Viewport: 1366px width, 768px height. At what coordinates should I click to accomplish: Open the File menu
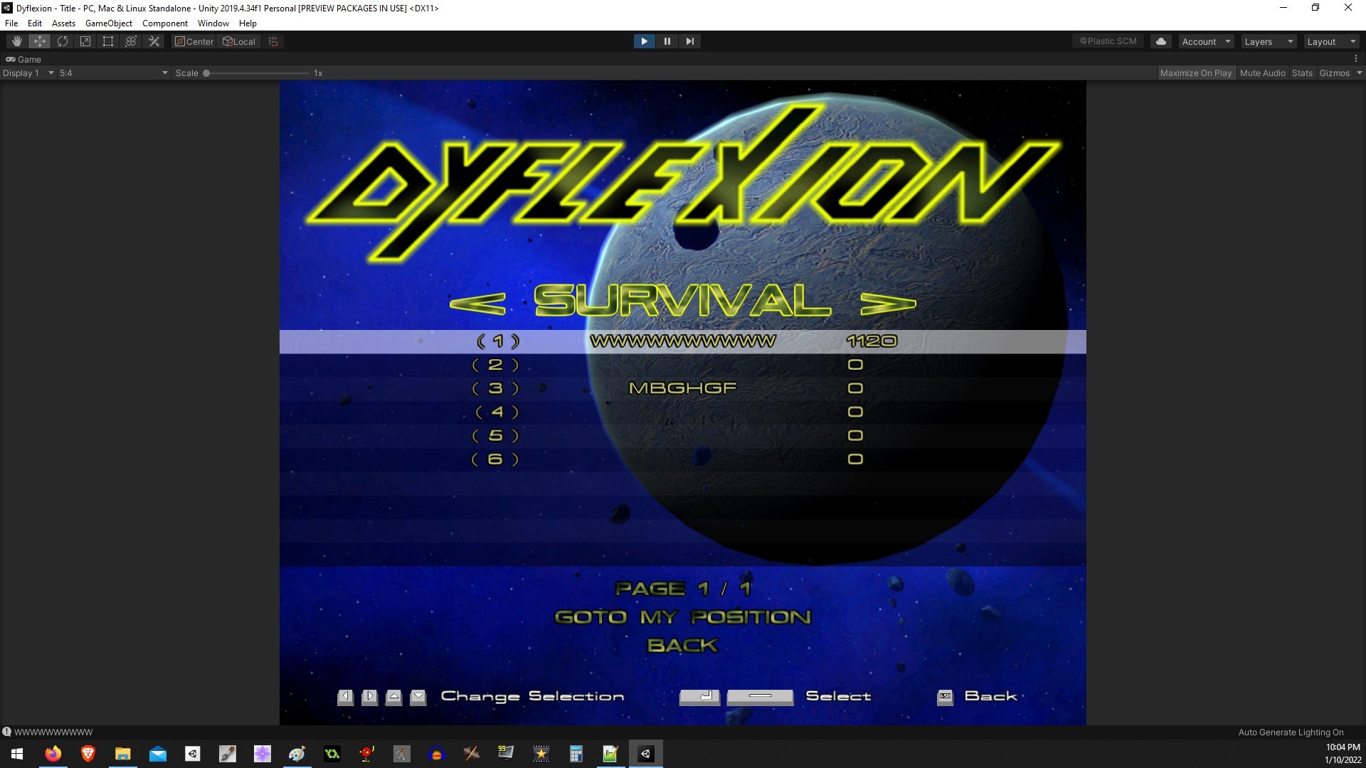click(x=11, y=23)
